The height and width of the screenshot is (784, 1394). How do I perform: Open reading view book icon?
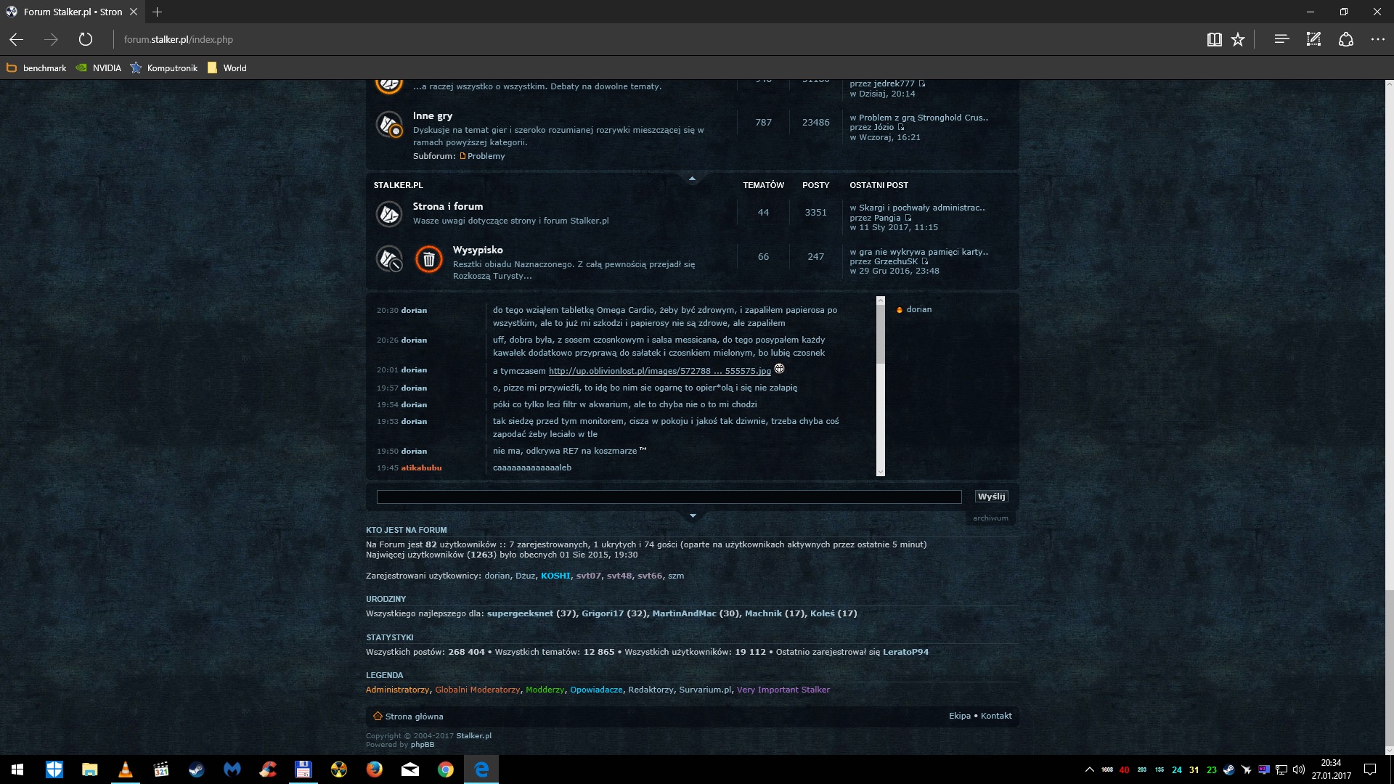pos(1214,39)
